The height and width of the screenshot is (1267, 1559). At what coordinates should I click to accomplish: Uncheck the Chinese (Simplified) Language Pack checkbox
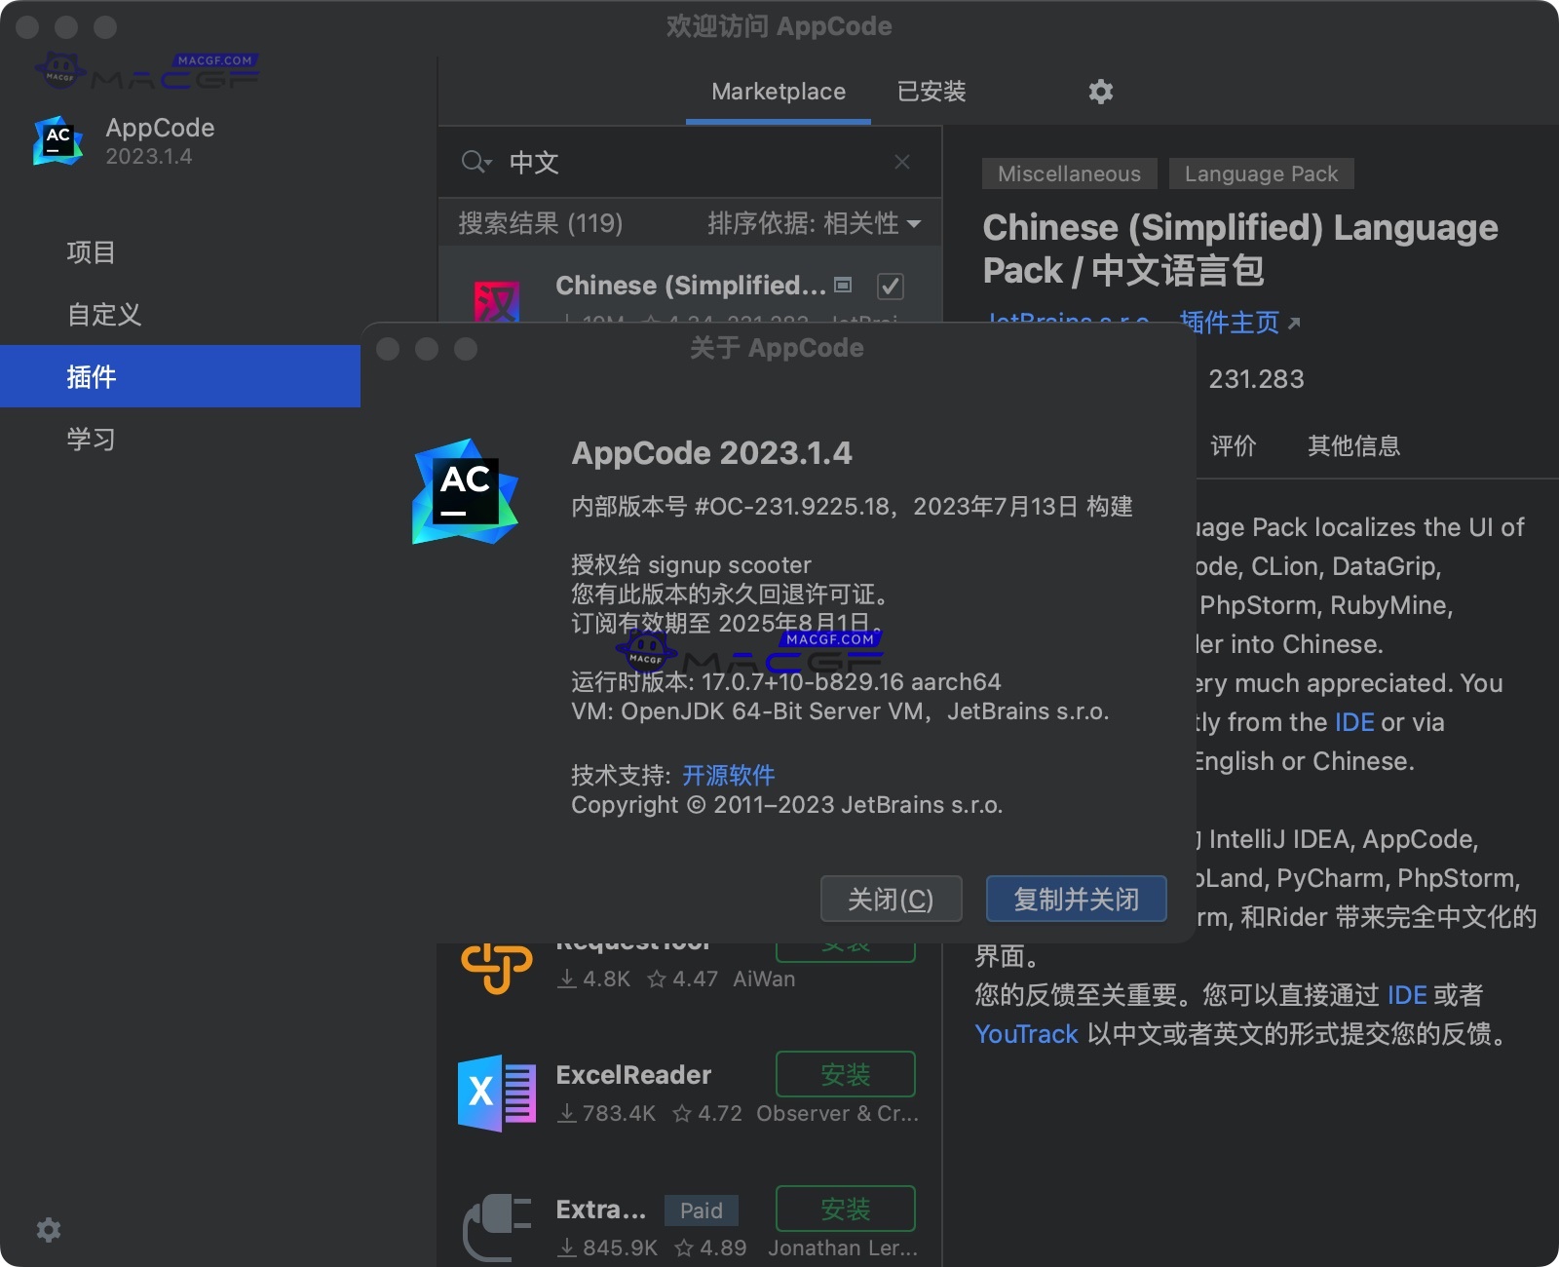890,286
